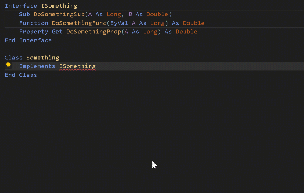This screenshot has height=193, width=304.
Task: Click the class name Something after Class
Action: click(x=43, y=58)
